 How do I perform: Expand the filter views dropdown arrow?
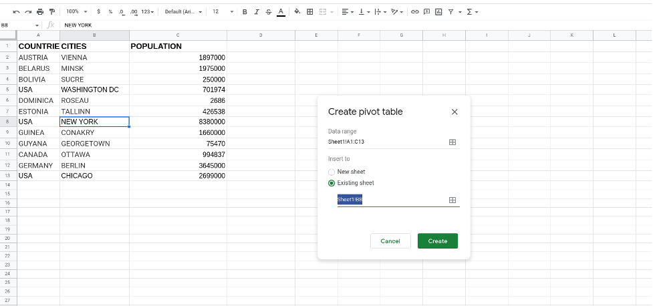point(461,12)
